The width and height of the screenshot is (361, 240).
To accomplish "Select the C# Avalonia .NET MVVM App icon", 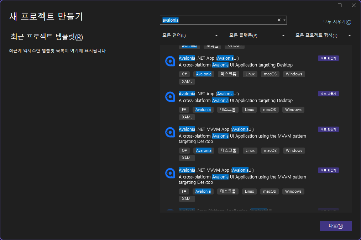I will pyautogui.click(x=170, y=132).
